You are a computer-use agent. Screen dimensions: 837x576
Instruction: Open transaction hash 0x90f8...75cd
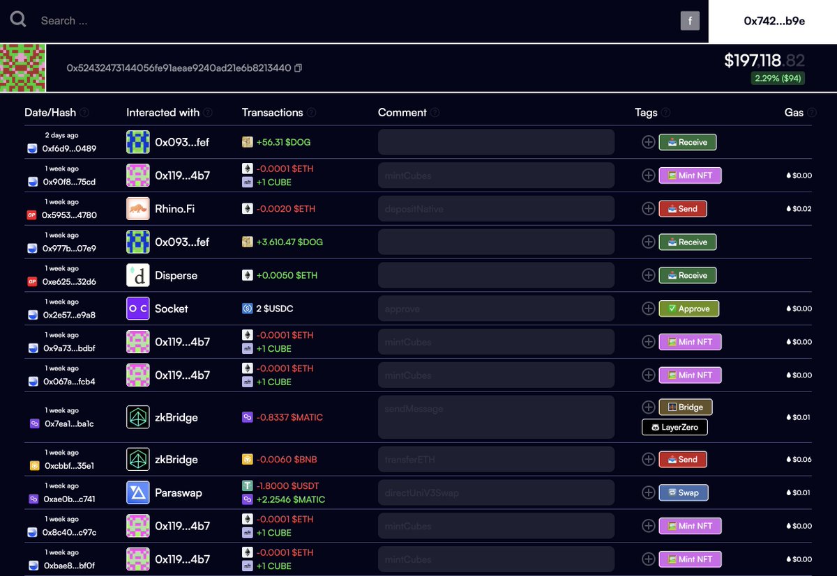point(69,182)
